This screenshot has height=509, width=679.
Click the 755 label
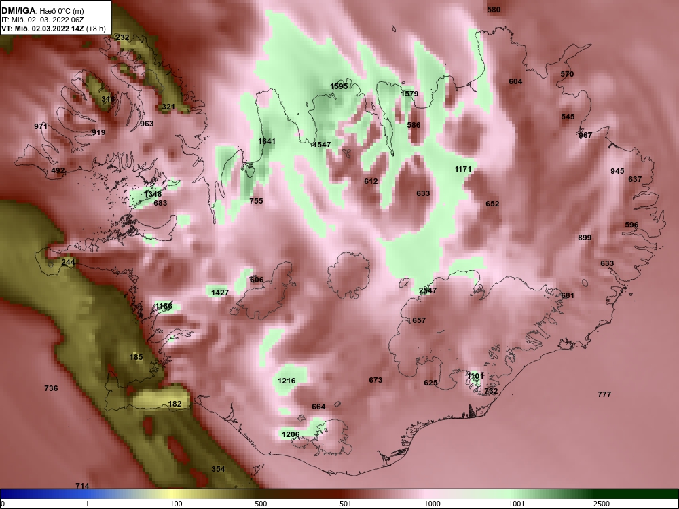(256, 201)
